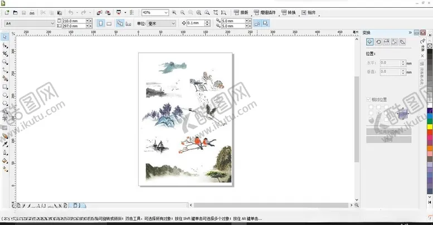Expand the 排版 toolbar dropdown

pos(251,15)
